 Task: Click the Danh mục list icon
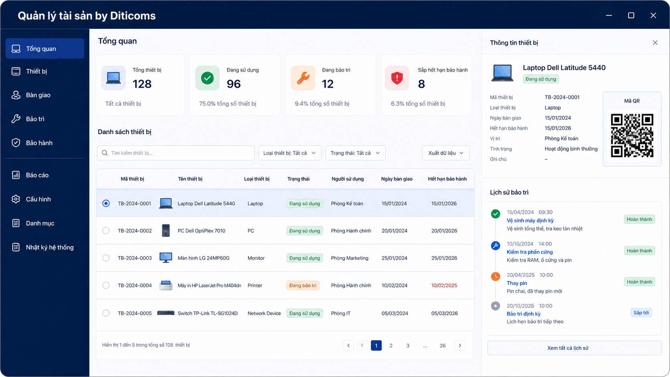[x=16, y=223]
